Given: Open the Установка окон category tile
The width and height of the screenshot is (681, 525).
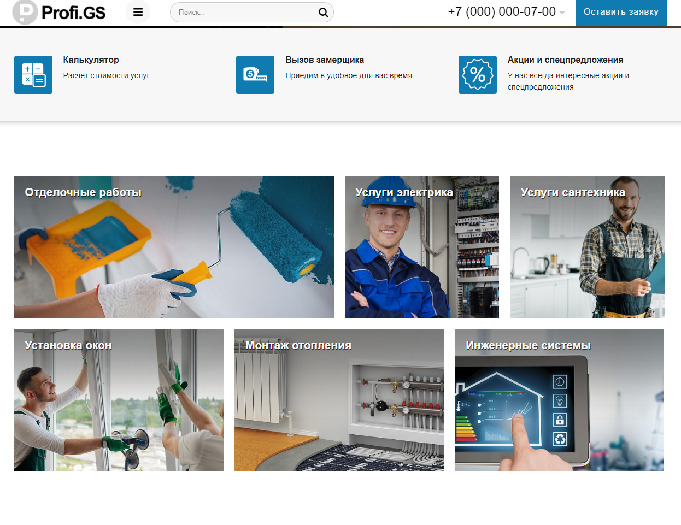Looking at the screenshot, I should click(119, 400).
